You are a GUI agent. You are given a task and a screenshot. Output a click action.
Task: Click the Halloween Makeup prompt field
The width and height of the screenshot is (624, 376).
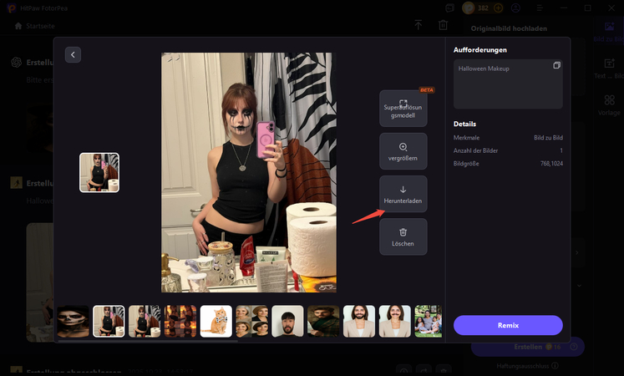[x=508, y=84]
